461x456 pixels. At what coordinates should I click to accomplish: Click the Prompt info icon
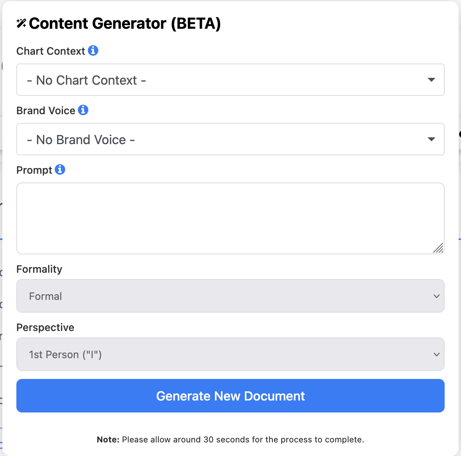click(x=60, y=170)
